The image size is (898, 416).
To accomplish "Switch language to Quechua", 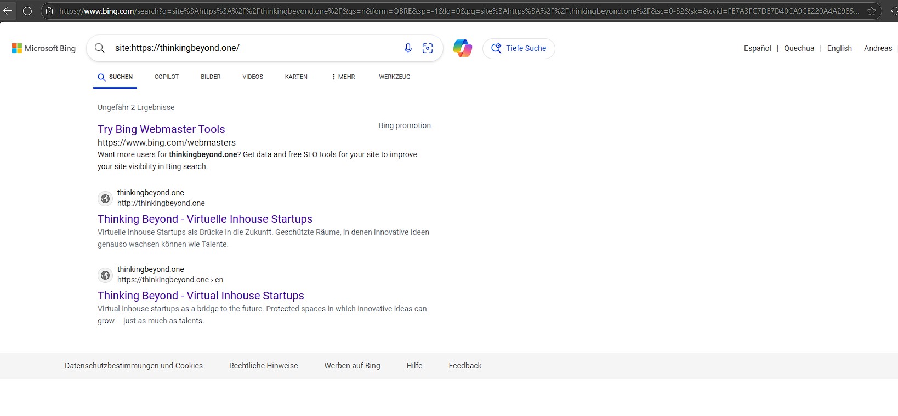I will (x=799, y=48).
